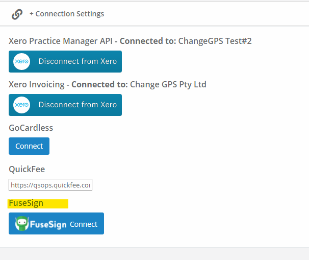Click the Xero Invoicing label
The height and width of the screenshot is (260, 309).
[x=37, y=84]
